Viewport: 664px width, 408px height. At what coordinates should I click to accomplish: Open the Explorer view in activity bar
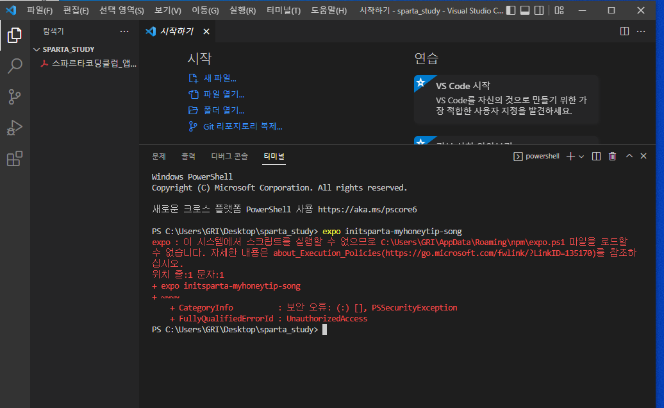(x=15, y=35)
